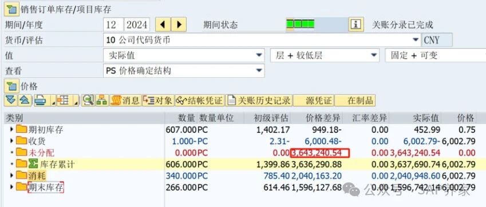
Task: Click the 期末库存 folder icon
Action: (x=21, y=186)
